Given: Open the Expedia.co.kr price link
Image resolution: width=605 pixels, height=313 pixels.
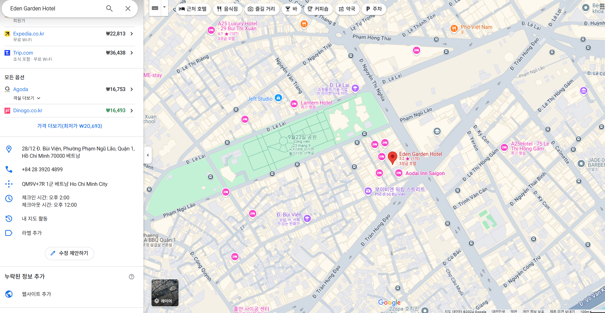Looking at the screenshot, I should coord(29,34).
